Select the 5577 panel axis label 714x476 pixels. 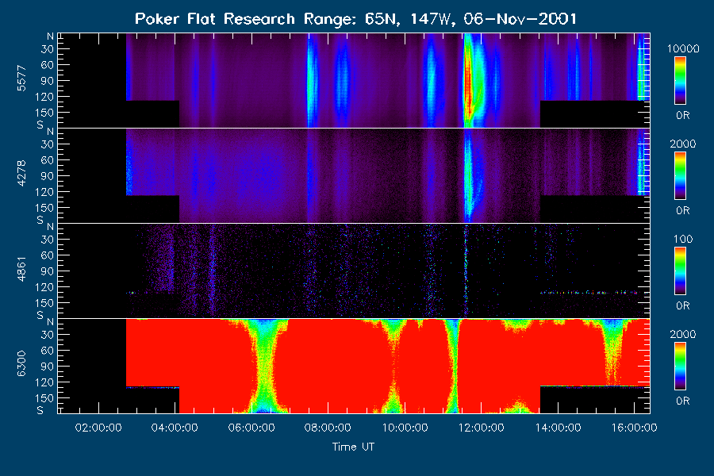click(x=21, y=79)
